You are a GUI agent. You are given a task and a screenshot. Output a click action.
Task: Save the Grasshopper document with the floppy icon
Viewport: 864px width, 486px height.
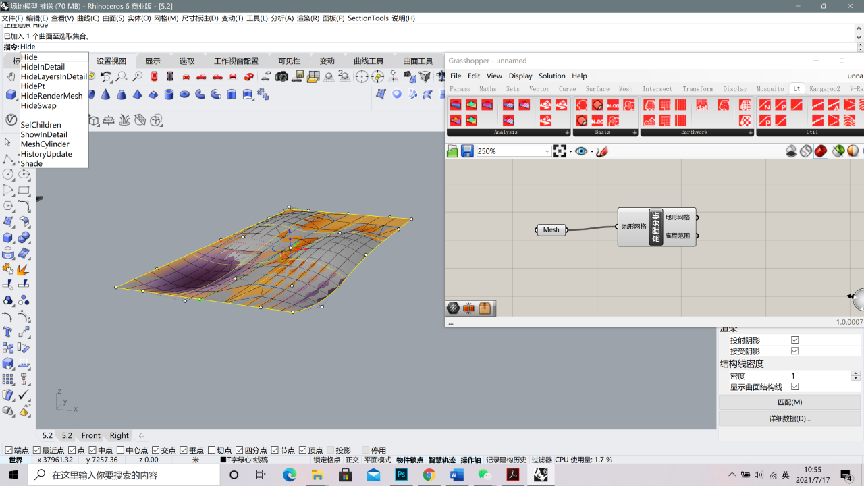467,151
